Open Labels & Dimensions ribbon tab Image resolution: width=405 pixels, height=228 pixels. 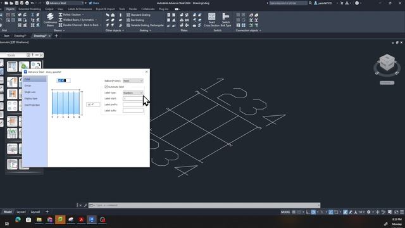click(80, 9)
